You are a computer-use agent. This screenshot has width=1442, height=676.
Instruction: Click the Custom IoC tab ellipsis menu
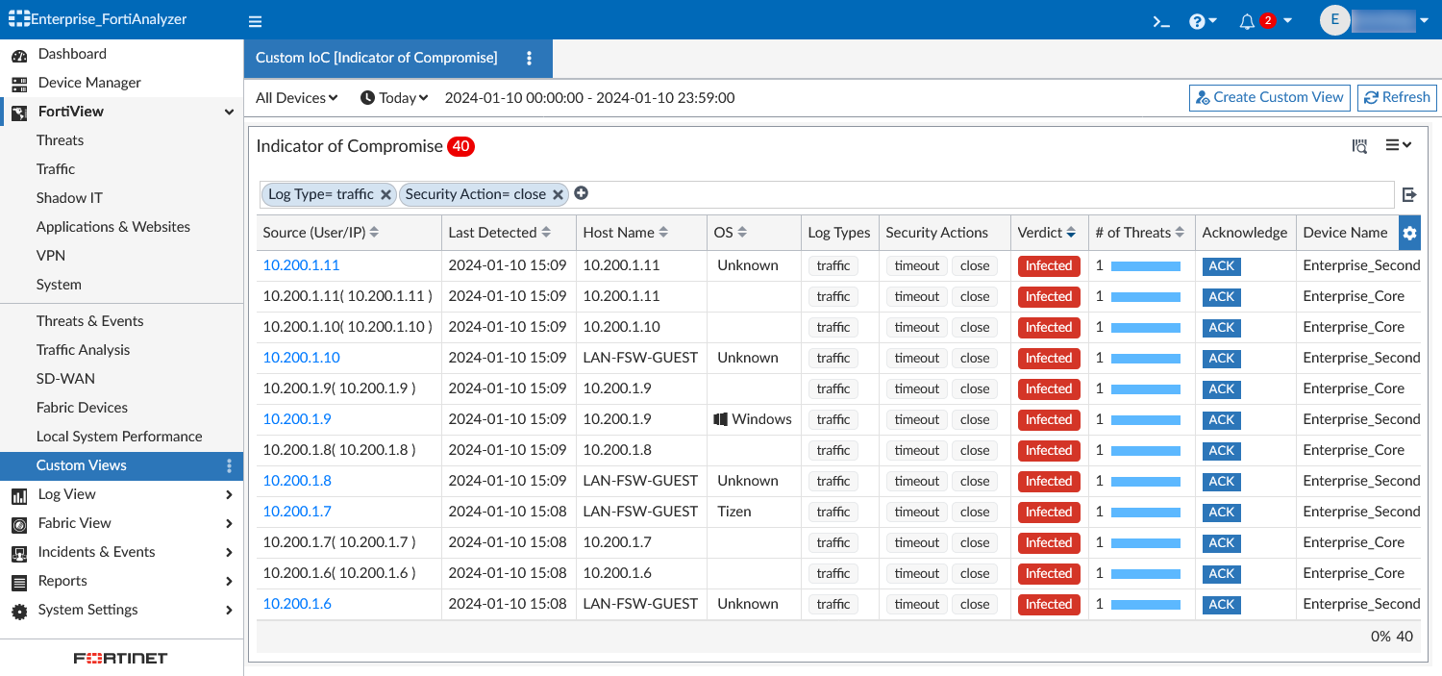[529, 59]
